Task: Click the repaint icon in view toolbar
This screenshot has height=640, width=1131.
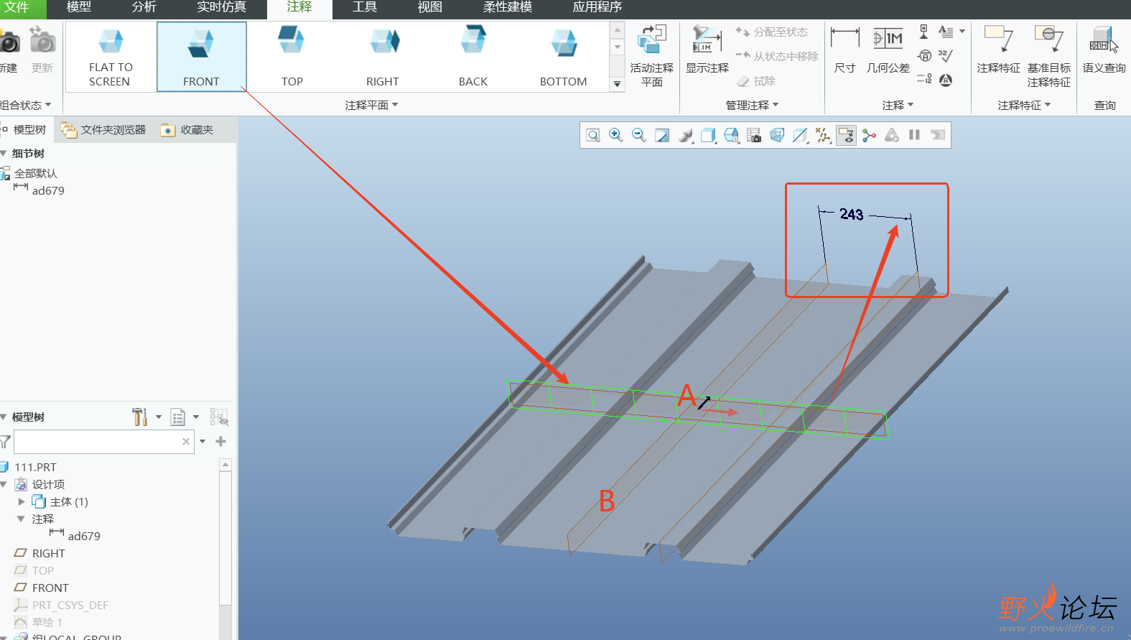Action: pyautogui.click(x=662, y=135)
